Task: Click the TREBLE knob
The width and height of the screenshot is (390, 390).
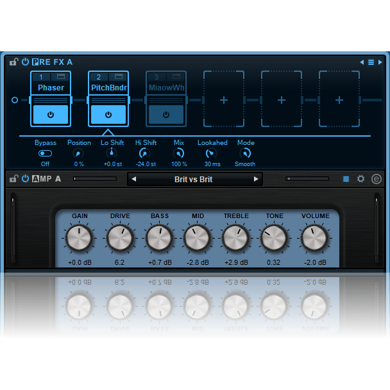Action: (x=235, y=238)
